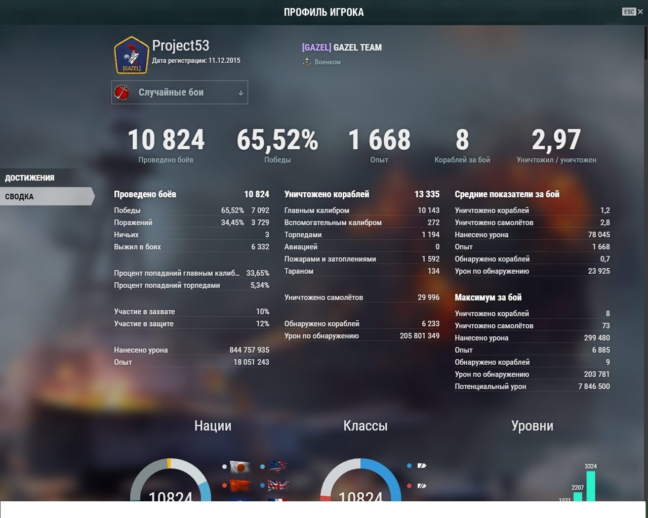The image size is (648, 518).
Task: Click the max Опыт 6 885 value
Action: pos(601,350)
